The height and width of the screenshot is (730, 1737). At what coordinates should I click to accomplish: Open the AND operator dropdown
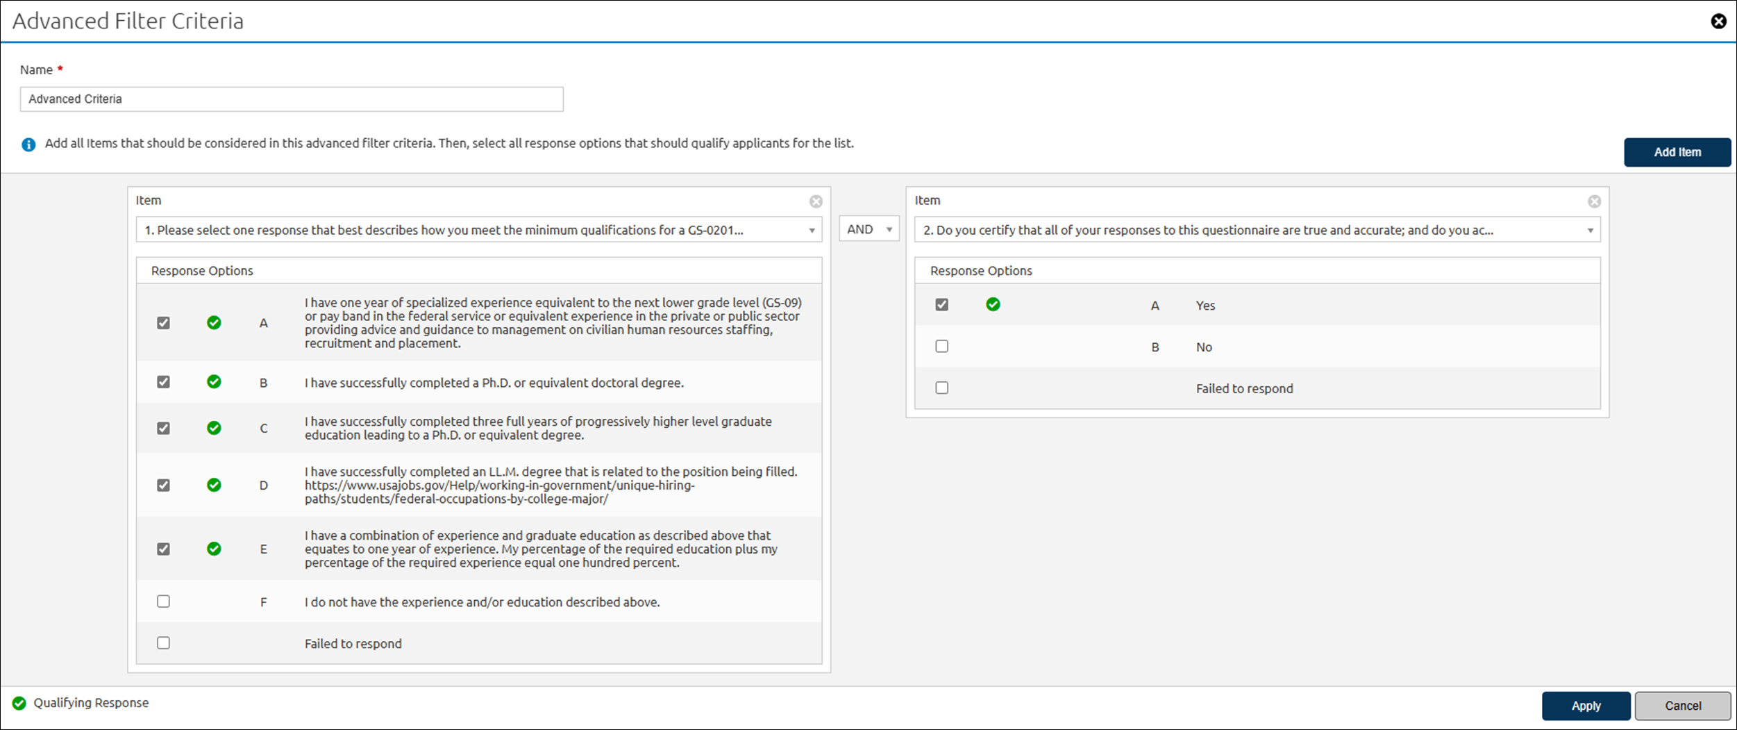pyautogui.click(x=868, y=229)
